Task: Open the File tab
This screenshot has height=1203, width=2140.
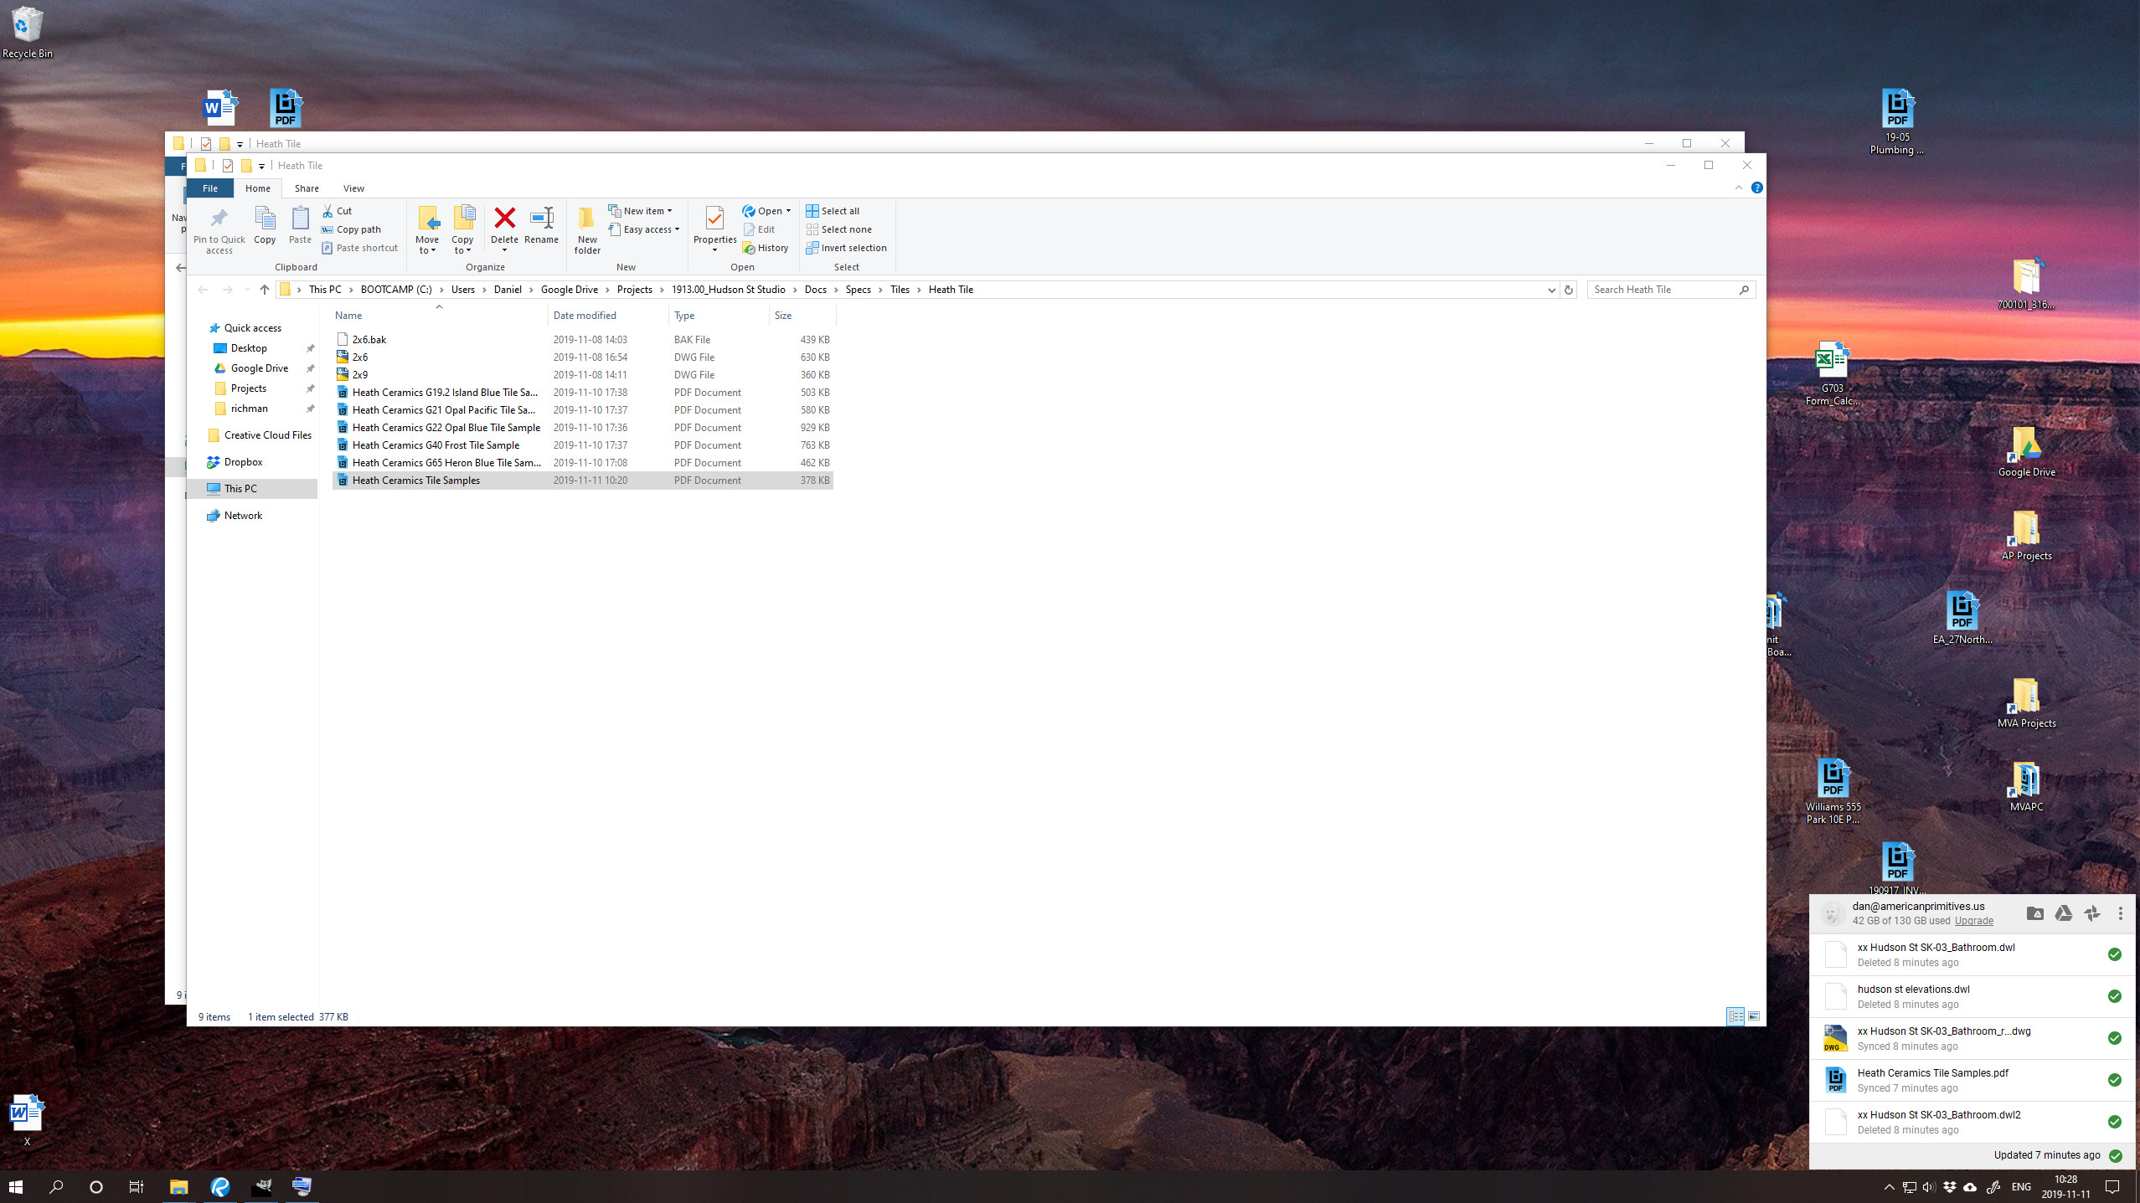Action: 210,188
